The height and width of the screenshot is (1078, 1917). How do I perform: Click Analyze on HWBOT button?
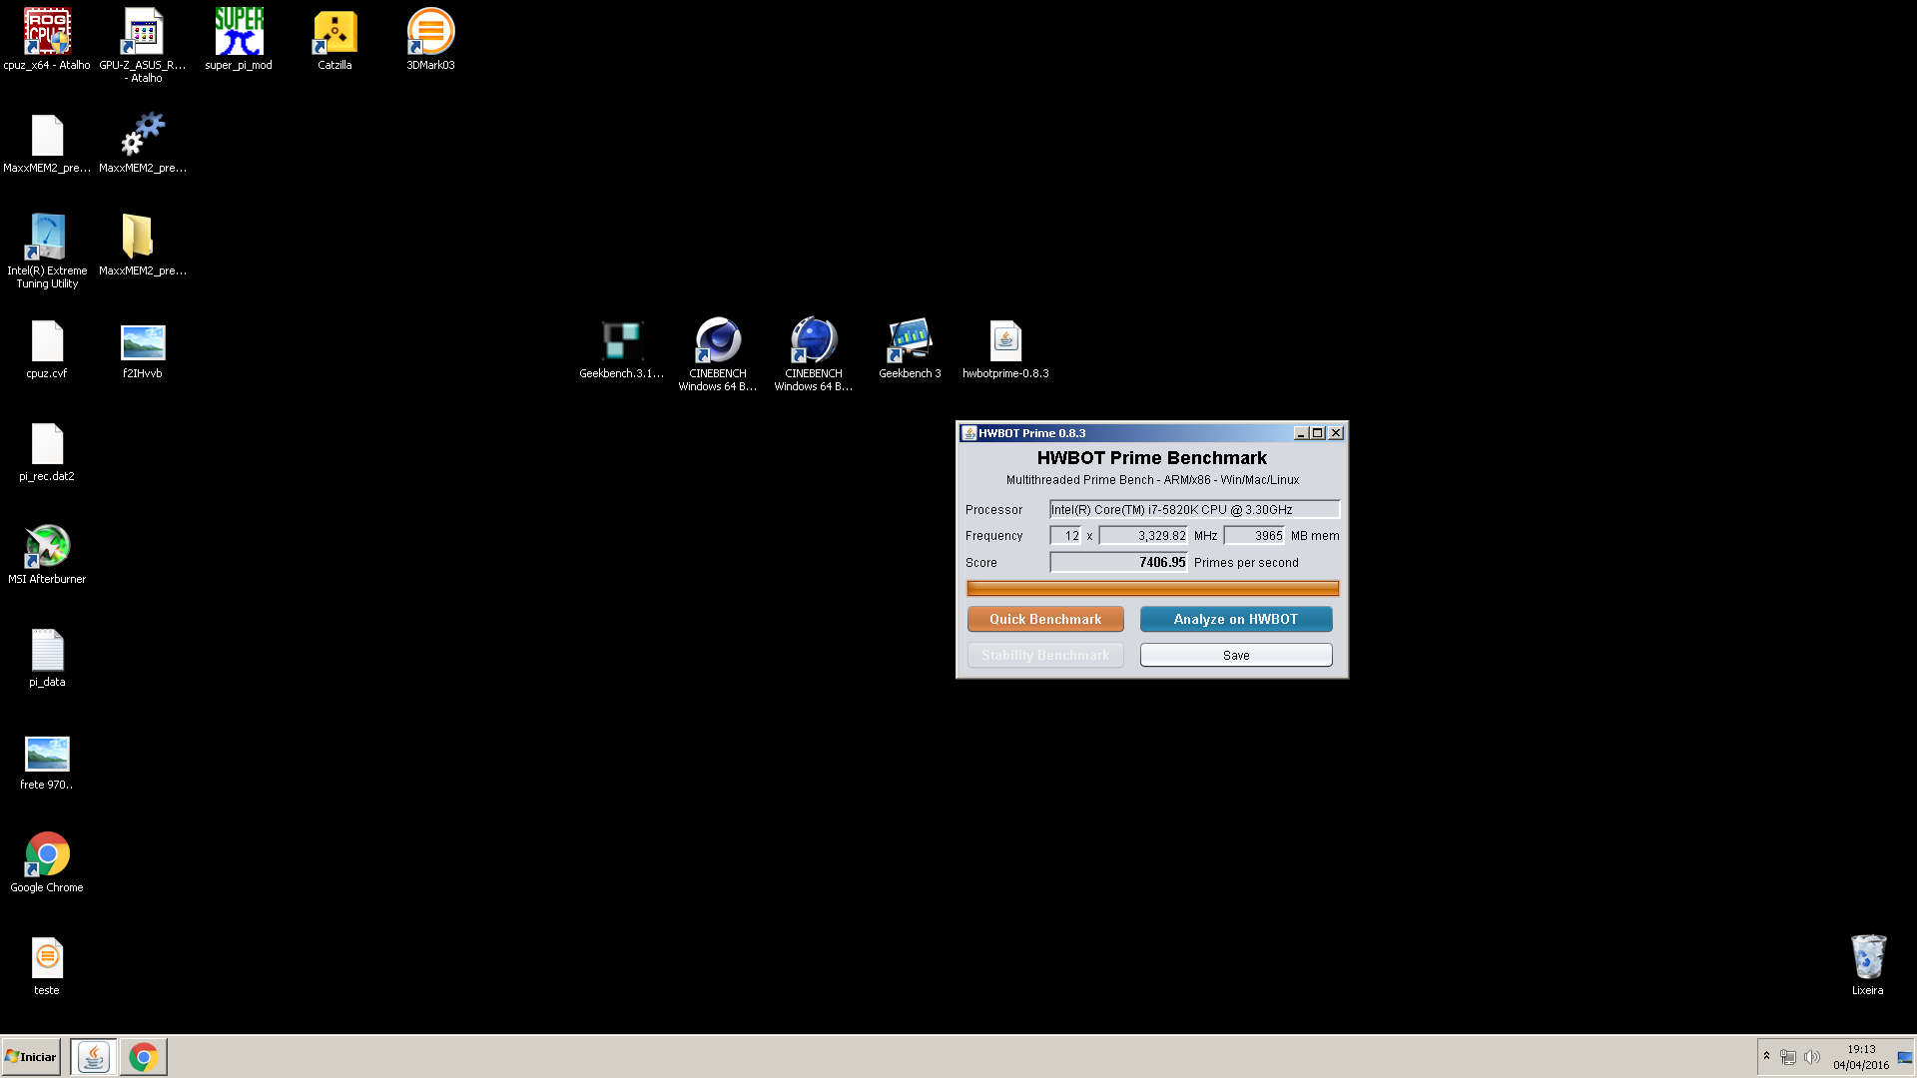pos(1236,619)
